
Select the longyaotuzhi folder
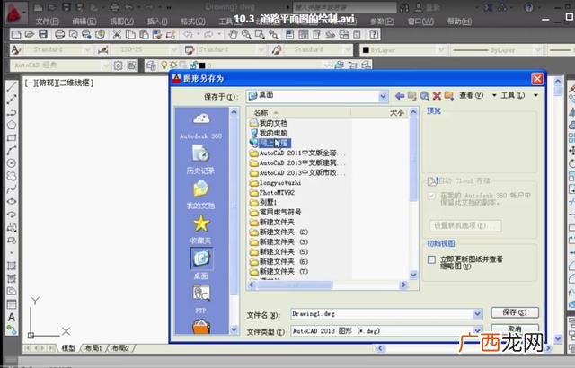click(276, 182)
